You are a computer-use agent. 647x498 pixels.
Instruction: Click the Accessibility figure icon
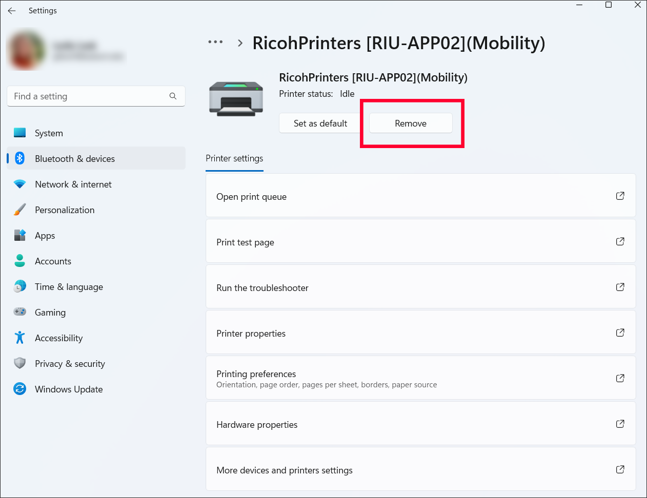(20, 338)
